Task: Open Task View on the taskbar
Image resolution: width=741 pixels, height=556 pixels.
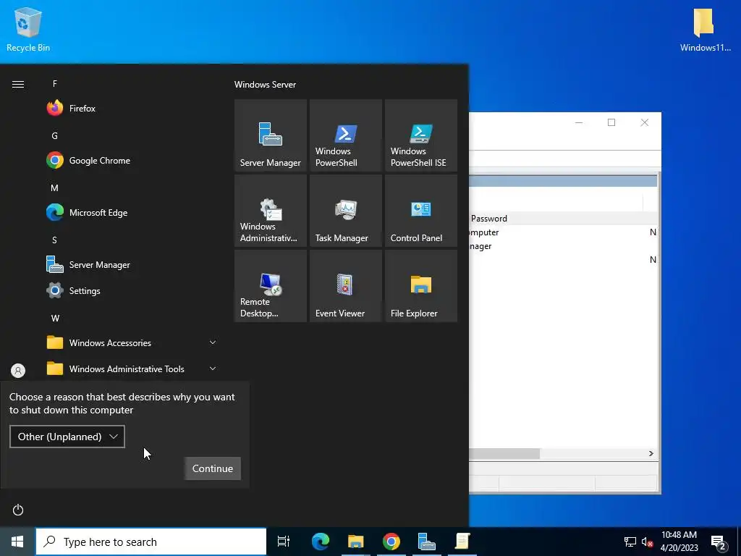Action: [284, 542]
